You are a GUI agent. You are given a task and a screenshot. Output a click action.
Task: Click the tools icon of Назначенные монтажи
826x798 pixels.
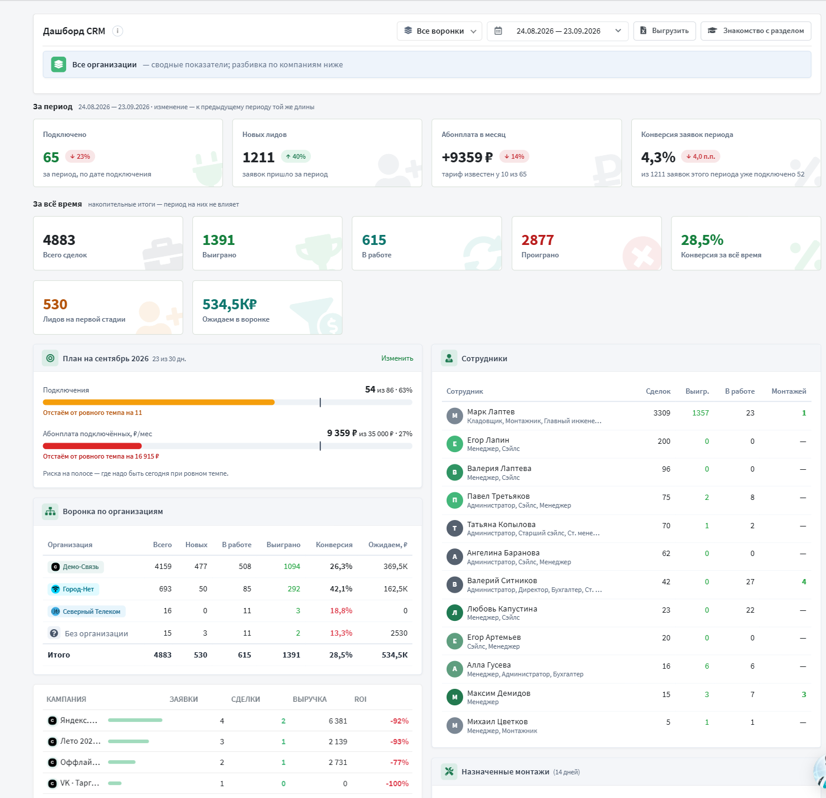pyautogui.click(x=449, y=771)
